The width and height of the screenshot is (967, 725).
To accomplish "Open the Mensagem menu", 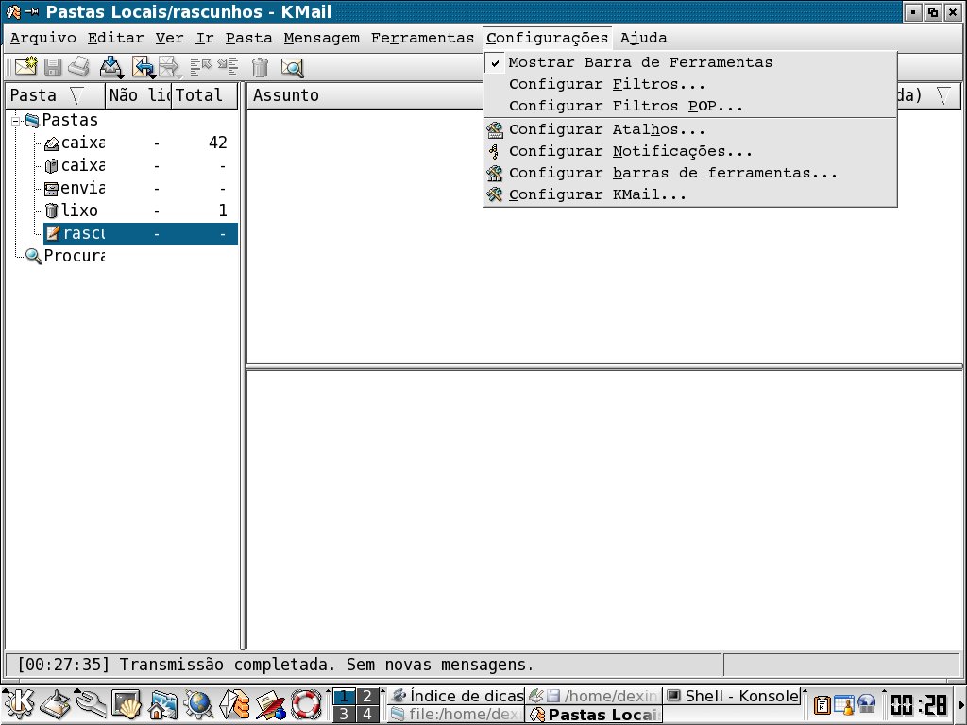I will tap(322, 38).
